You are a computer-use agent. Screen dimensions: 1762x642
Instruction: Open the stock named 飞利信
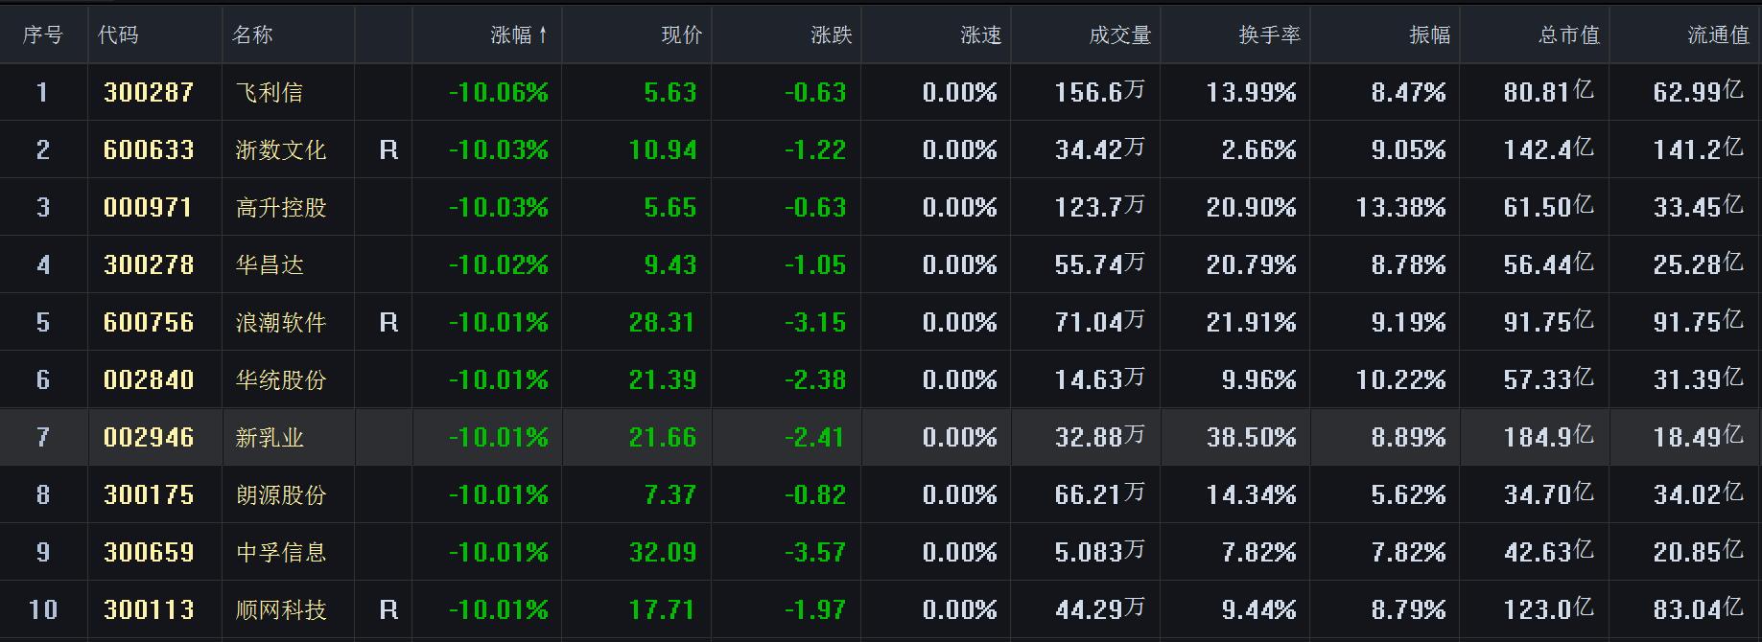270,93
